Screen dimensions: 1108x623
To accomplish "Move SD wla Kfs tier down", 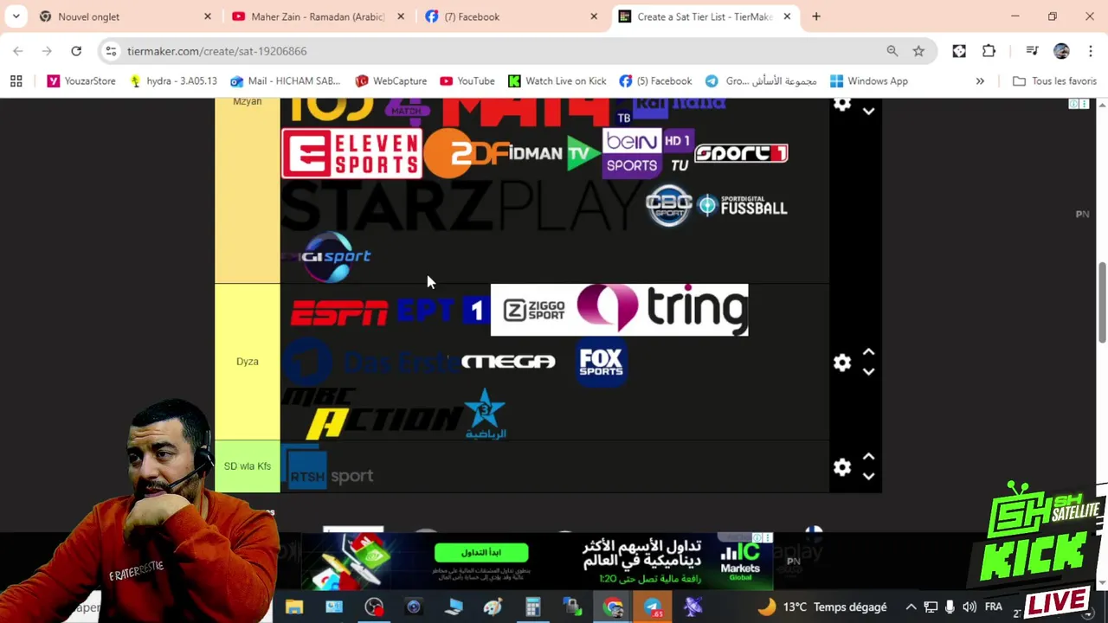I will click(868, 477).
